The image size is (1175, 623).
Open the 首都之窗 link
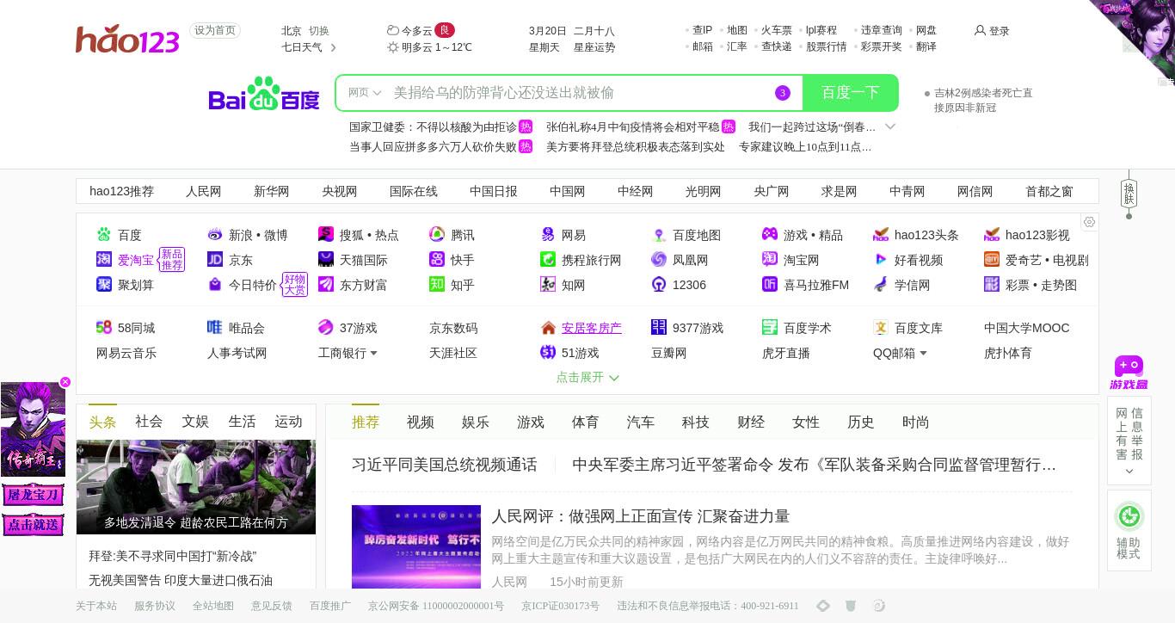(1049, 192)
